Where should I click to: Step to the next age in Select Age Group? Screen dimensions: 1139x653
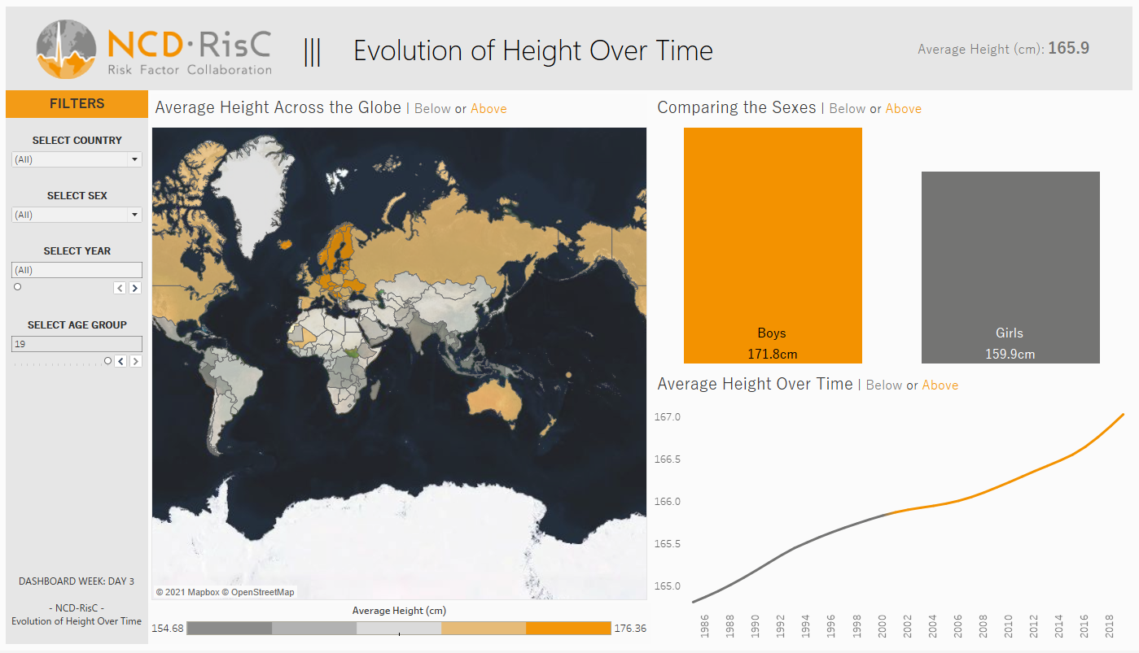[136, 361]
